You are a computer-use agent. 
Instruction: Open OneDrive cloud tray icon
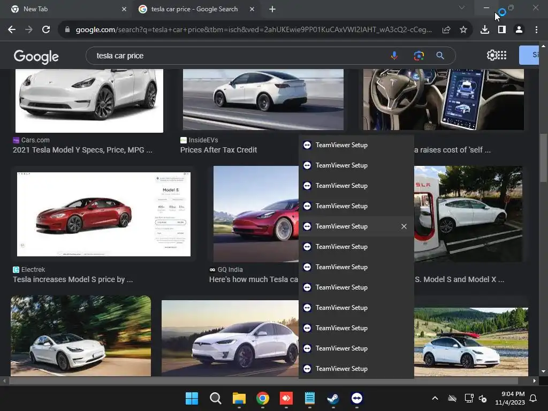point(452,398)
